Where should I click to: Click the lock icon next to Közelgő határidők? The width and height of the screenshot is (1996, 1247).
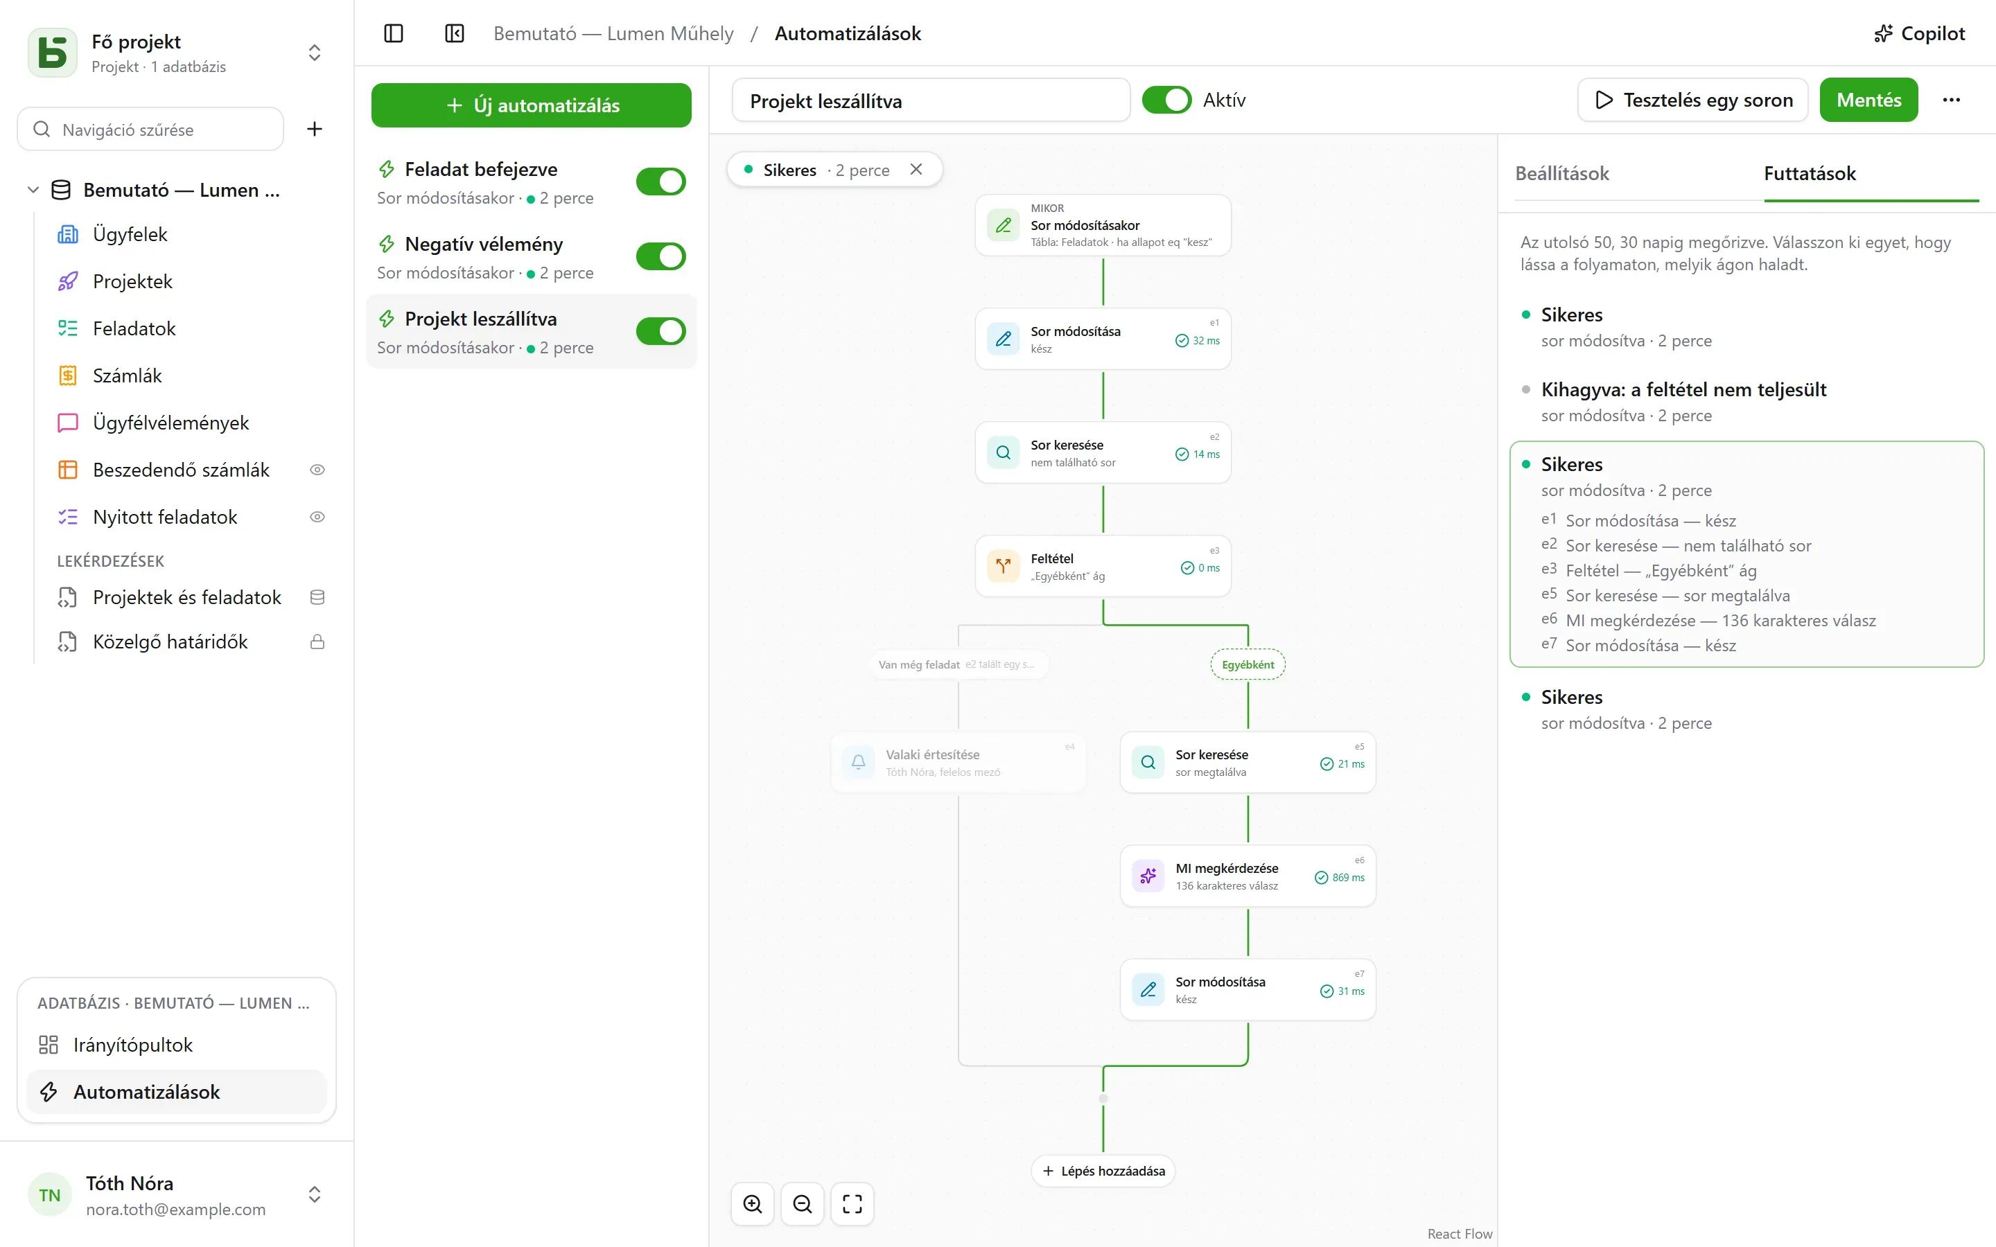[317, 642]
